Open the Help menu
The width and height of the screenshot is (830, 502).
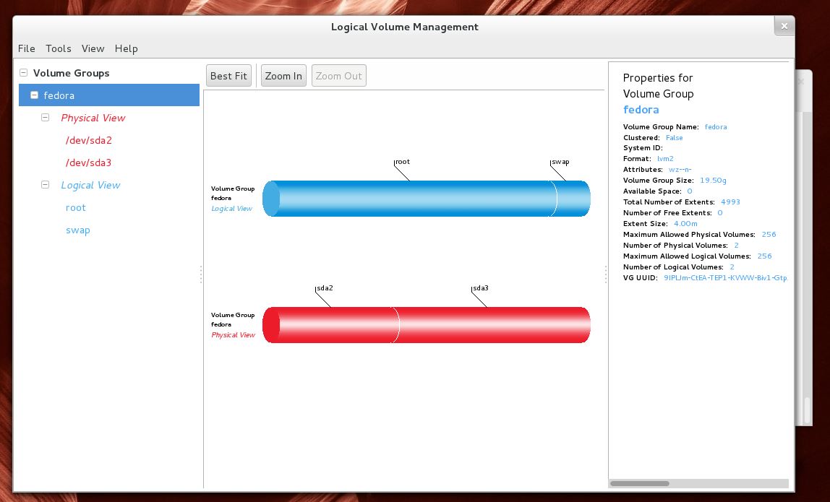tap(126, 48)
